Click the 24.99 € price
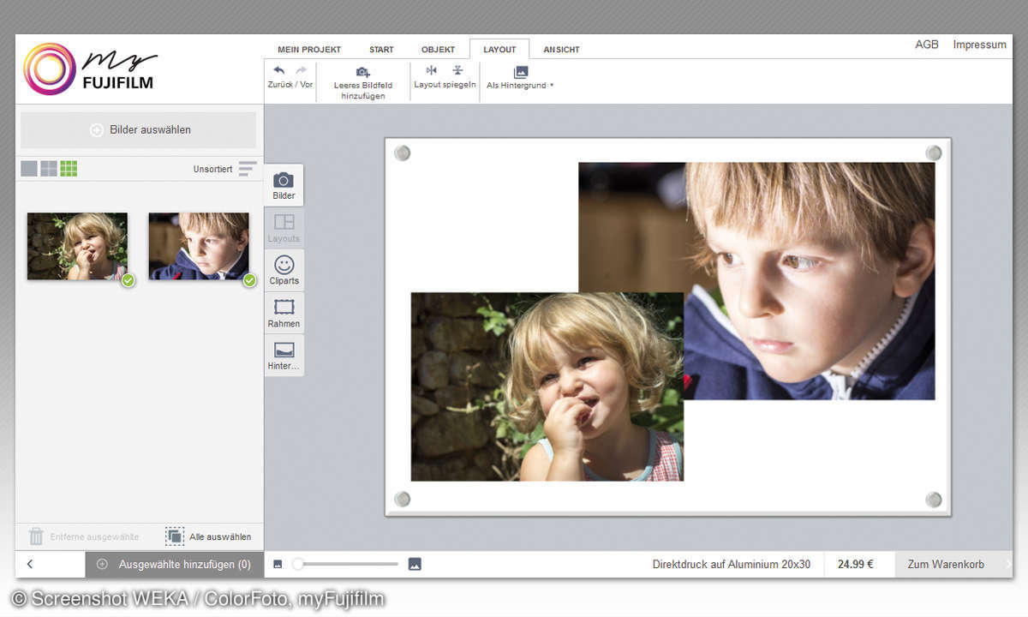This screenshot has height=617, width=1028. (855, 564)
